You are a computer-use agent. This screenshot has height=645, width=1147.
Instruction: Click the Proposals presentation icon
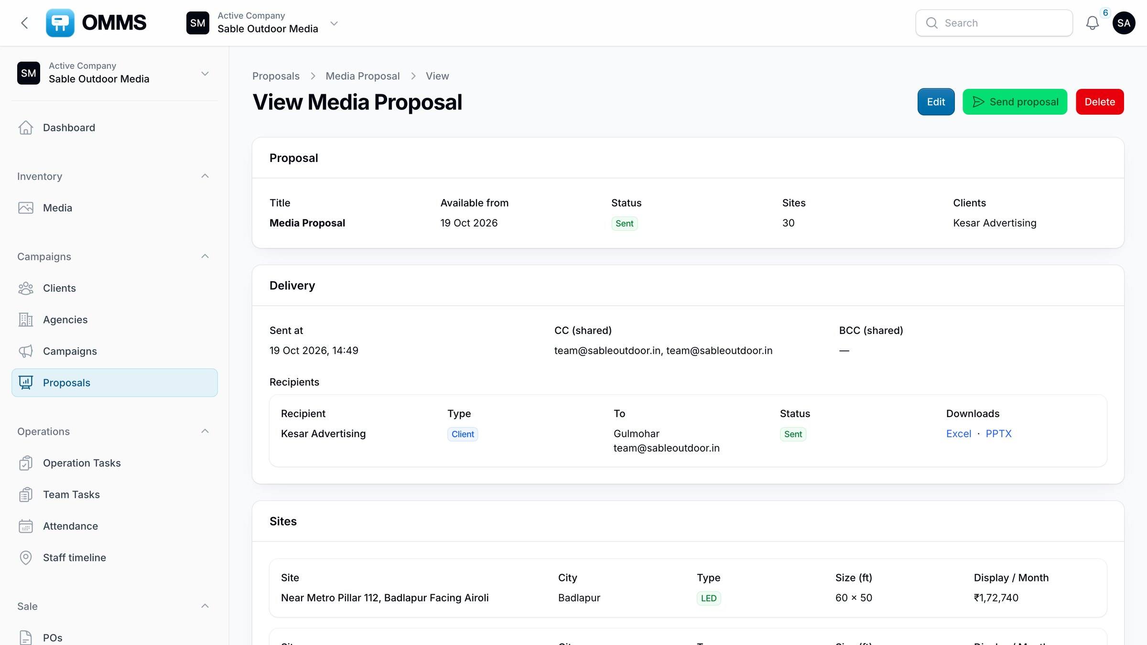click(26, 383)
